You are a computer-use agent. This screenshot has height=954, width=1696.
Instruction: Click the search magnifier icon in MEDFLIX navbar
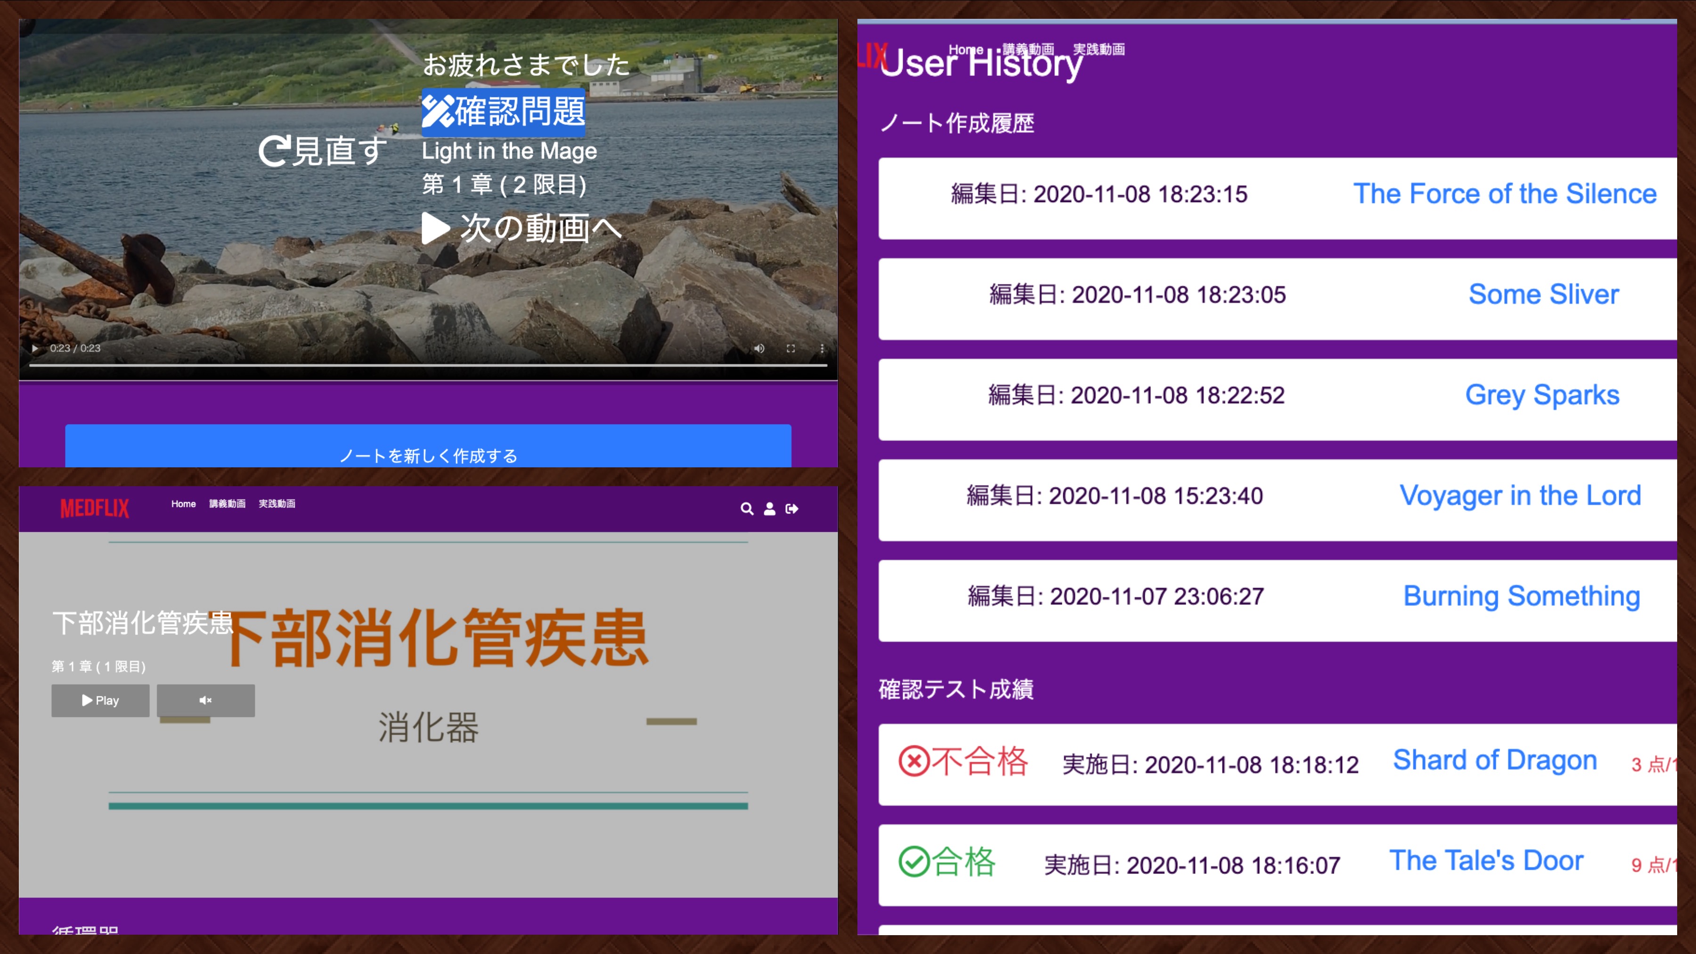pyautogui.click(x=747, y=509)
